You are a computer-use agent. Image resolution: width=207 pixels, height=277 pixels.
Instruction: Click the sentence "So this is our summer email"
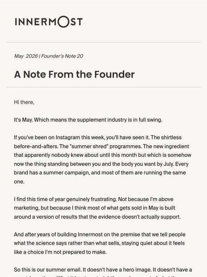tap(48, 270)
